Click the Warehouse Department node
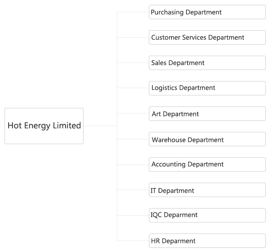Image resolution: width=271 pixels, height=252 pixels. (x=207, y=139)
